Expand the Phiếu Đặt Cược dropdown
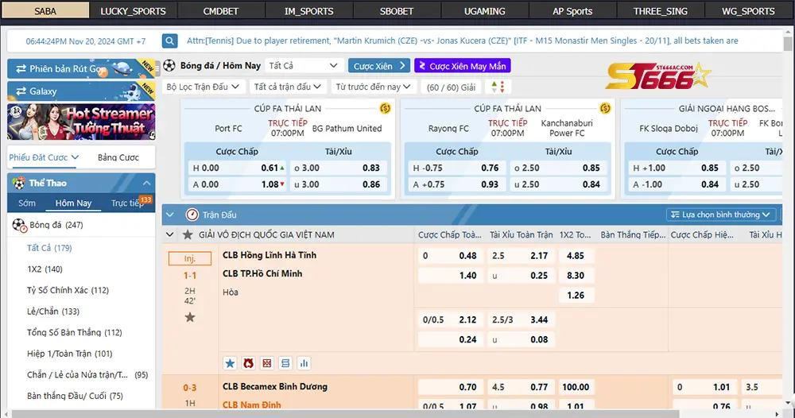Viewport: 795px width, 418px height. click(44, 157)
